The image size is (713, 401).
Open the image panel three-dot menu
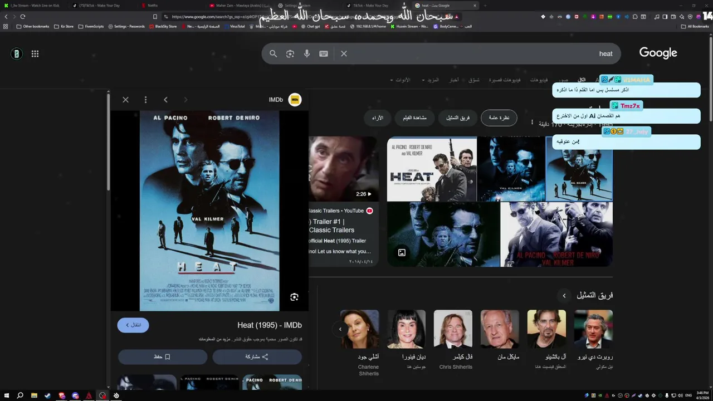(x=145, y=100)
